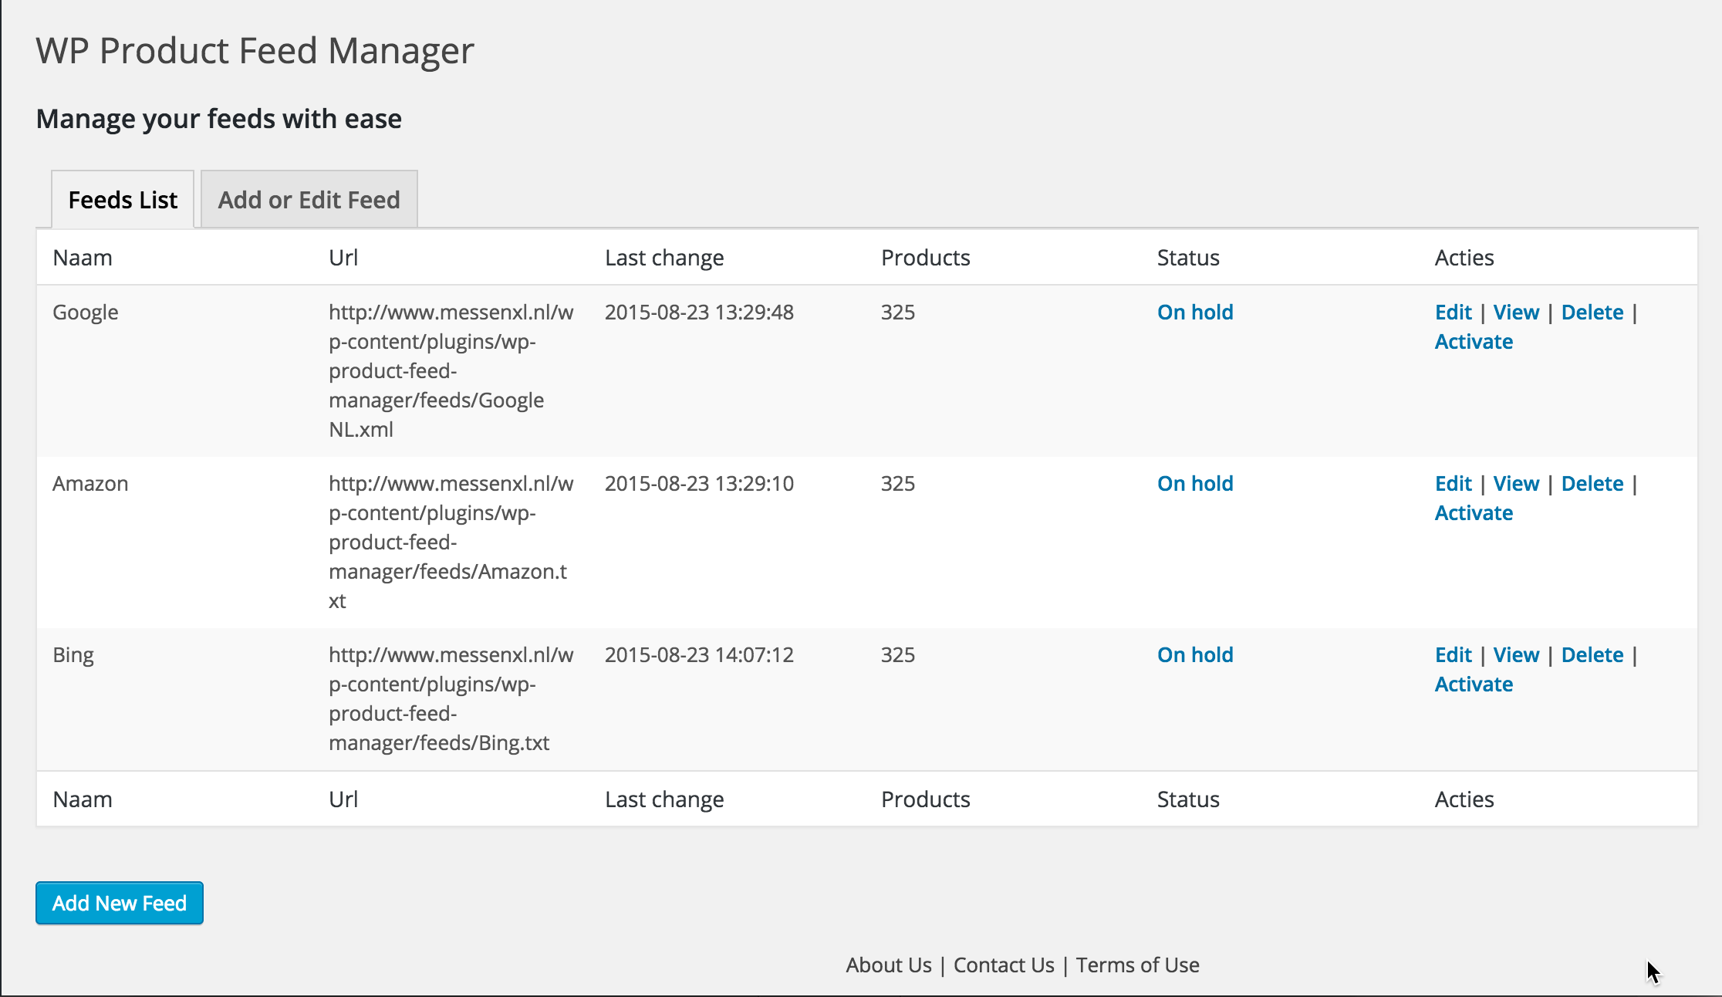Edit the Amazon feed
This screenshot has height=997, width=1722.
1453,483
